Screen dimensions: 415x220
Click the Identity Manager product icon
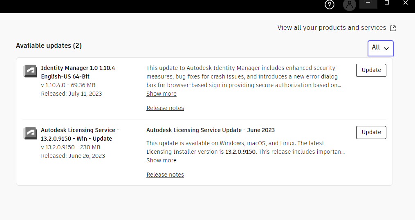click(x=30, y=71)
